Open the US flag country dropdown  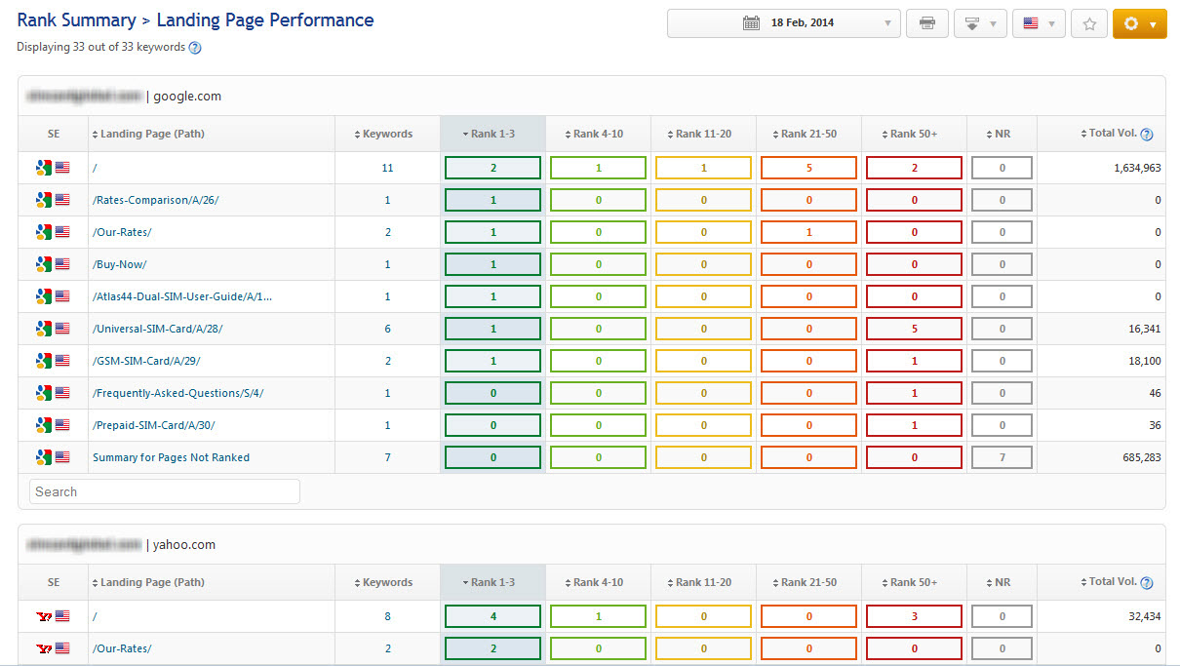1039,23
